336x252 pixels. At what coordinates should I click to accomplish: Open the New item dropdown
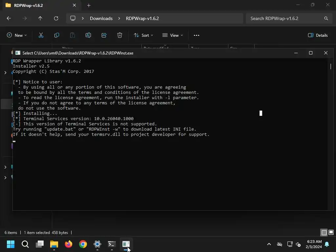click(17, 35)
